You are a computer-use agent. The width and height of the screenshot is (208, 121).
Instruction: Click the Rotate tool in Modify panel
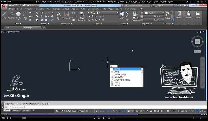coord(42,13)
